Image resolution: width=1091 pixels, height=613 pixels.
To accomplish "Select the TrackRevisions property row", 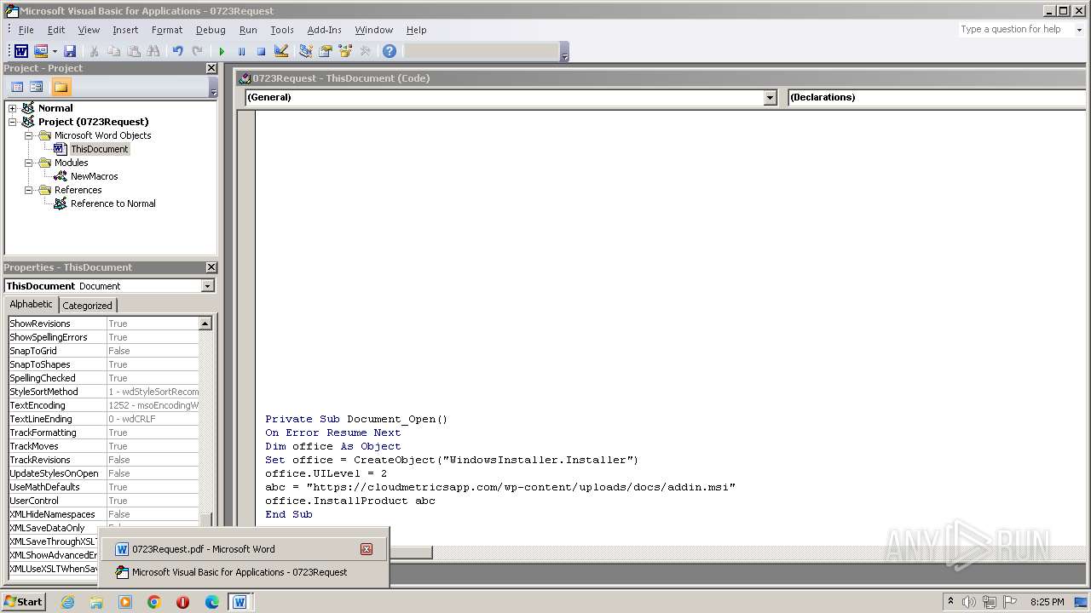I will coord(104,460).
